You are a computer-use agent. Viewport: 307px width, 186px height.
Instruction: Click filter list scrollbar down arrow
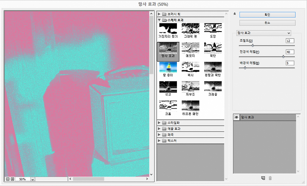coord(226,179)
